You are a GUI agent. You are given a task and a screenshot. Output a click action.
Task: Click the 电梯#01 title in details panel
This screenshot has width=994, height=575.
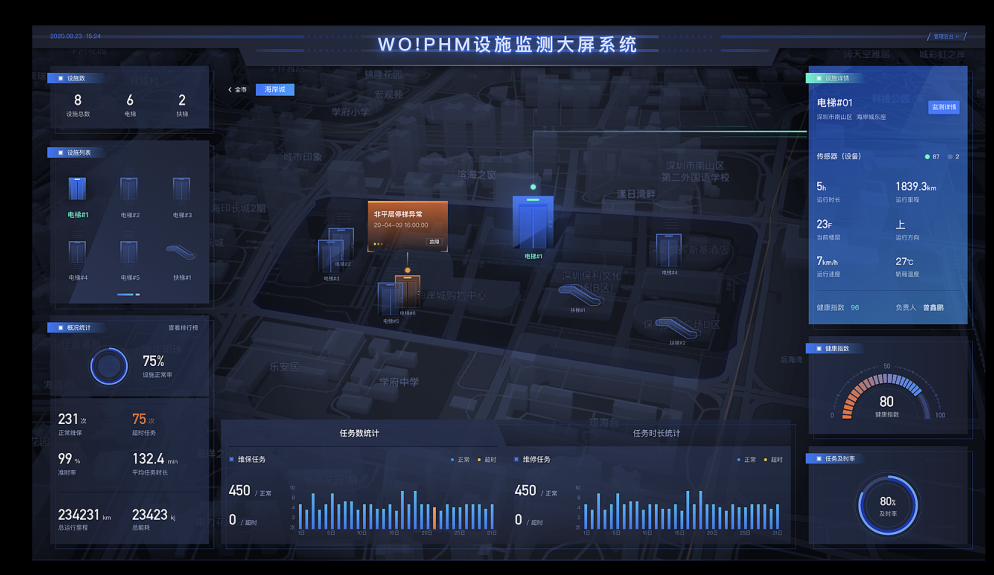(834, 103)
